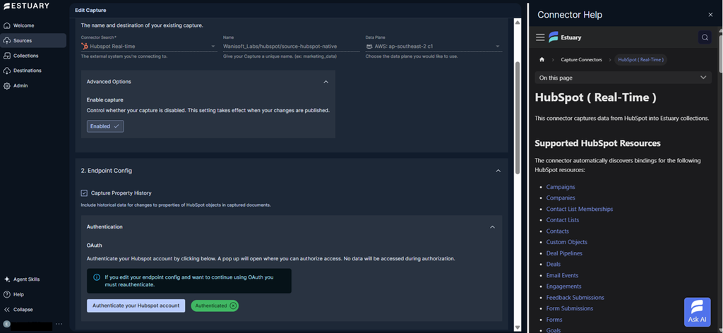
Task: Click the Estuary logo in sidebar
Action: (x=26, y=6)
